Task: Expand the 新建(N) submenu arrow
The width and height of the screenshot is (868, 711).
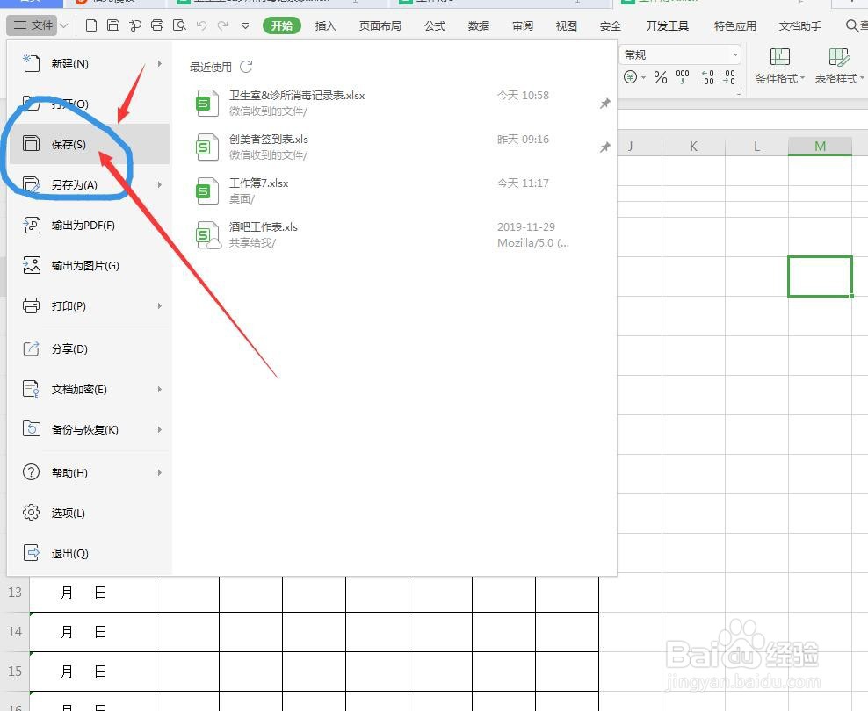Action: click(x=159, y=63)
